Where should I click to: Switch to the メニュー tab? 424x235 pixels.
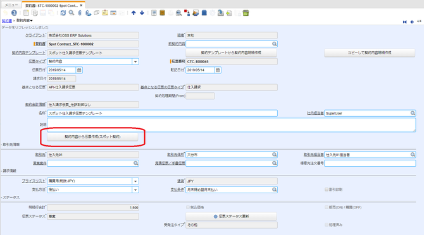pos(11,5)
